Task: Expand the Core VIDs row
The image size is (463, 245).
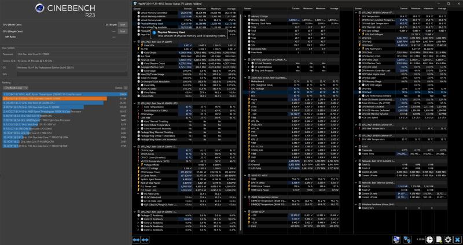Action: point(138,46)
